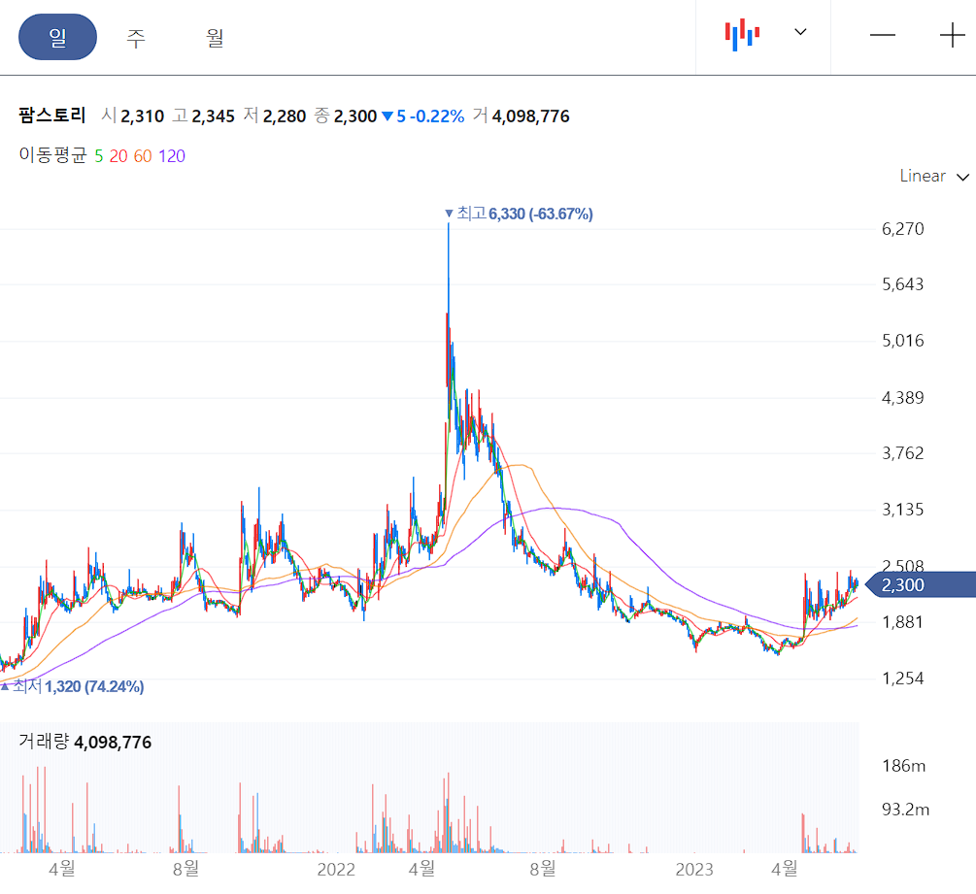This screenshot has width=976, height=894.
Task: Click the low price 저 2,280
Action: click(x=275, y=116)
